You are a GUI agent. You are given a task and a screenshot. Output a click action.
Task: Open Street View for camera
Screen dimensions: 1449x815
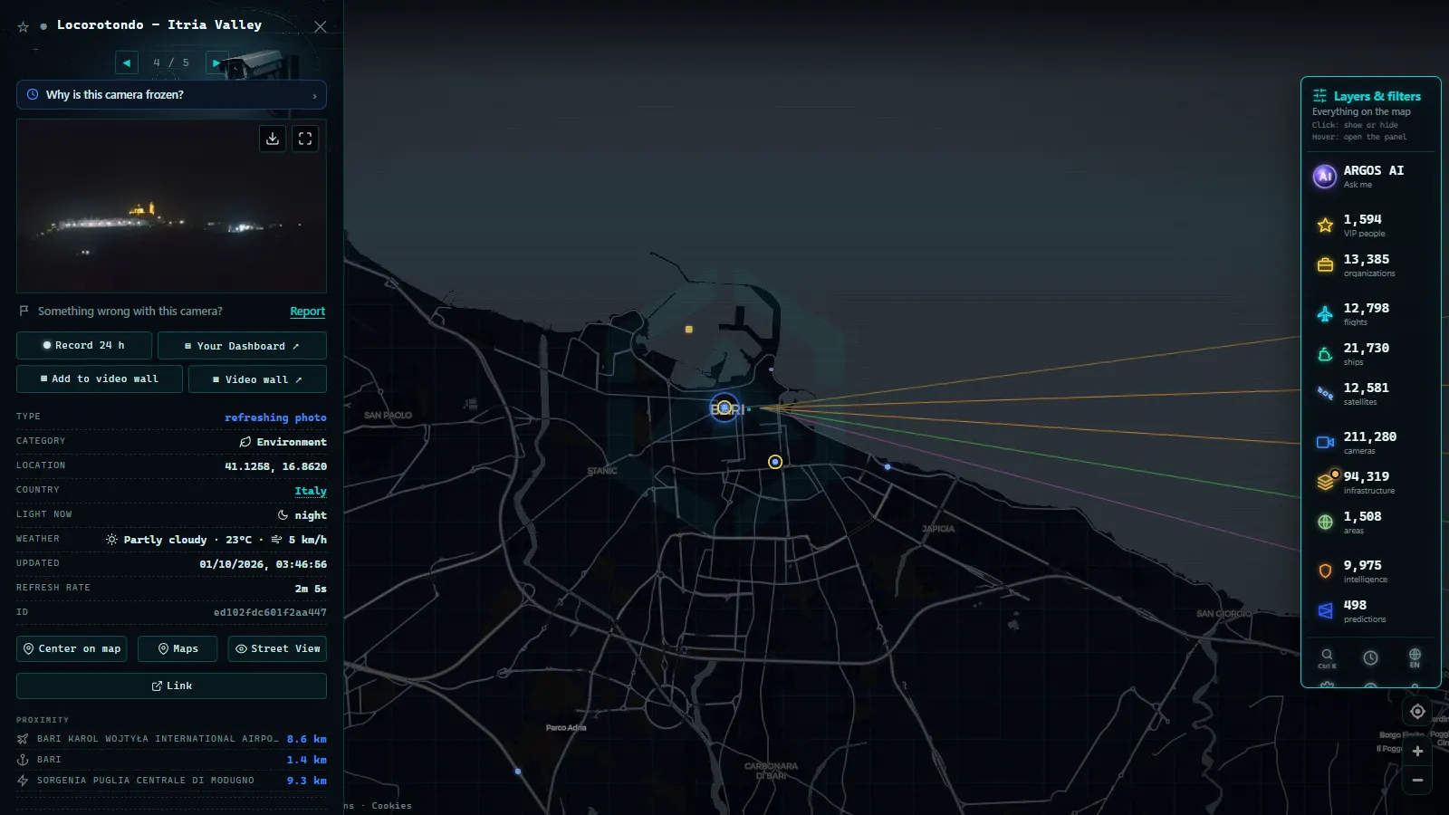[x=277, y=648]
